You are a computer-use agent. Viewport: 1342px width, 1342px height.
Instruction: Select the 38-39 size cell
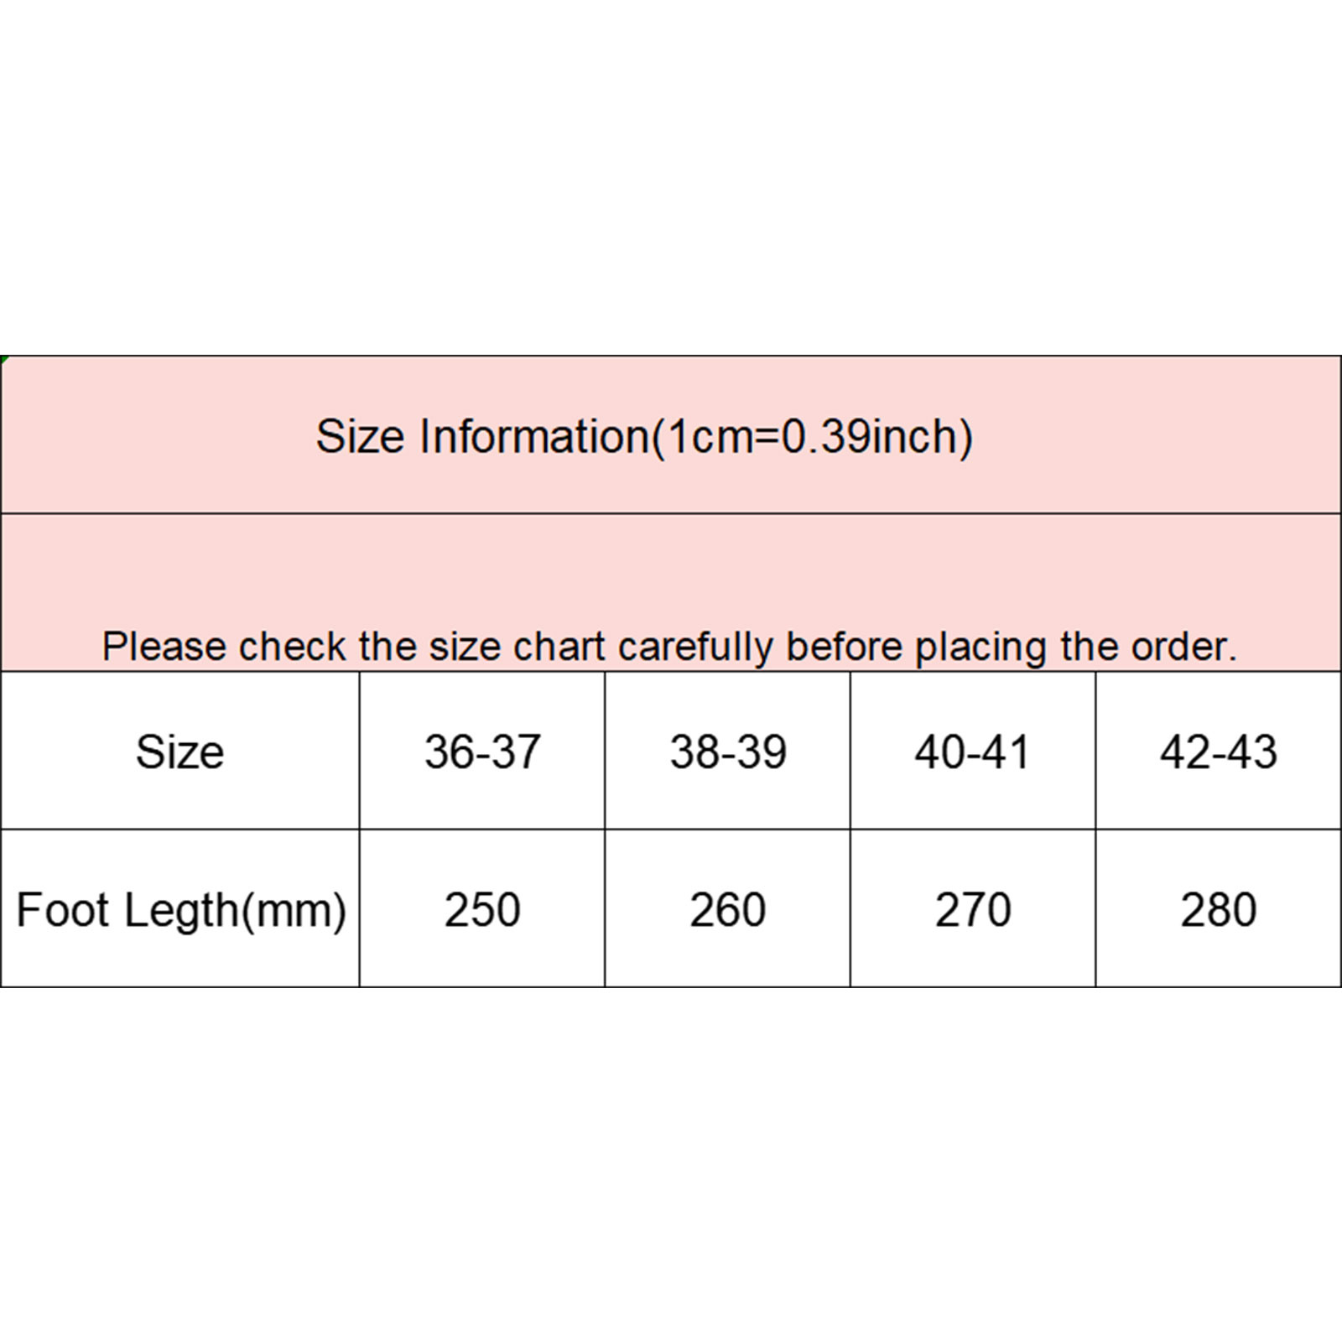(x=728, y=752)
